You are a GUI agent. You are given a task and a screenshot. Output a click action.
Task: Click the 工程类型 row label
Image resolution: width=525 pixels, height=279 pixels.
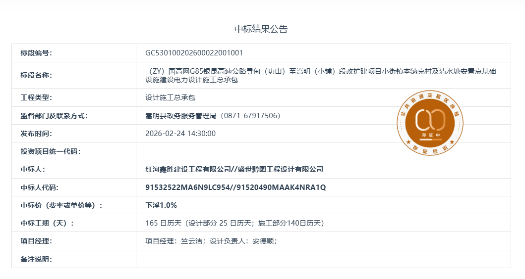(36, 98)
